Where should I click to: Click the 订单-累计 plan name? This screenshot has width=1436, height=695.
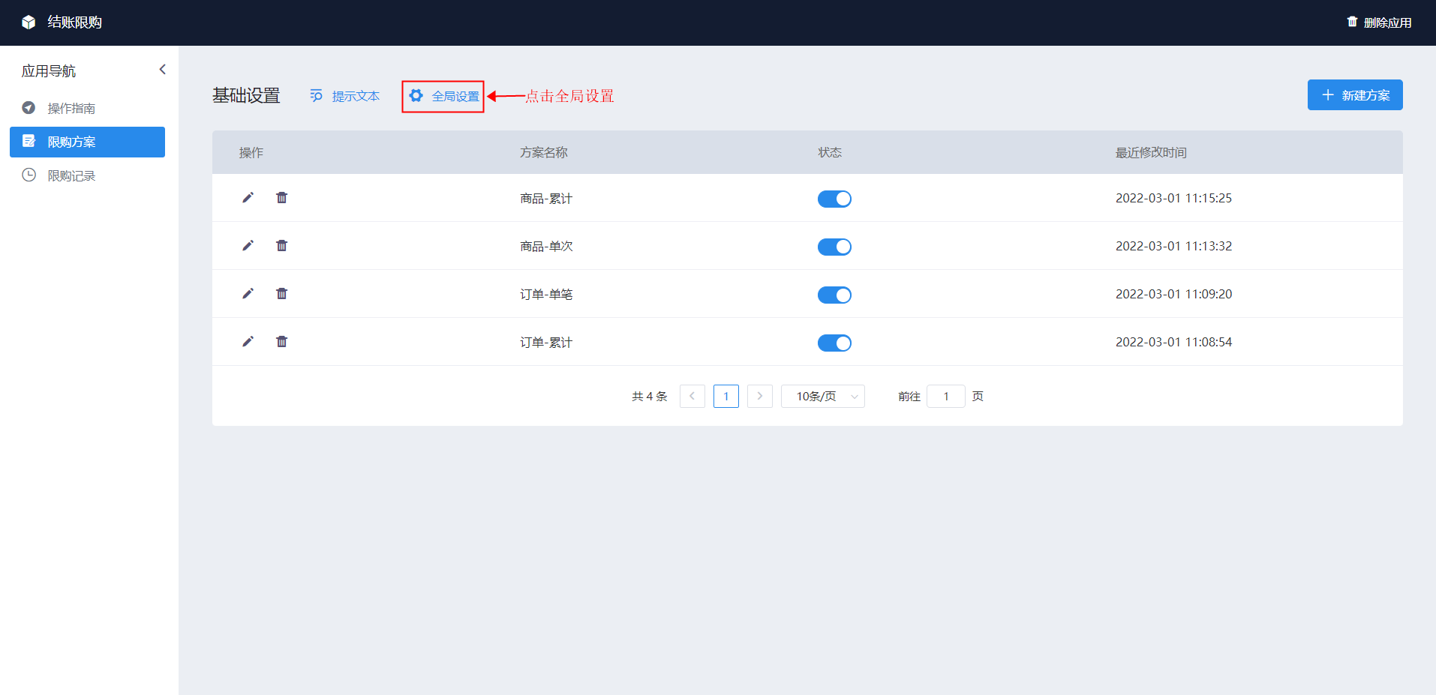point(546,343)
